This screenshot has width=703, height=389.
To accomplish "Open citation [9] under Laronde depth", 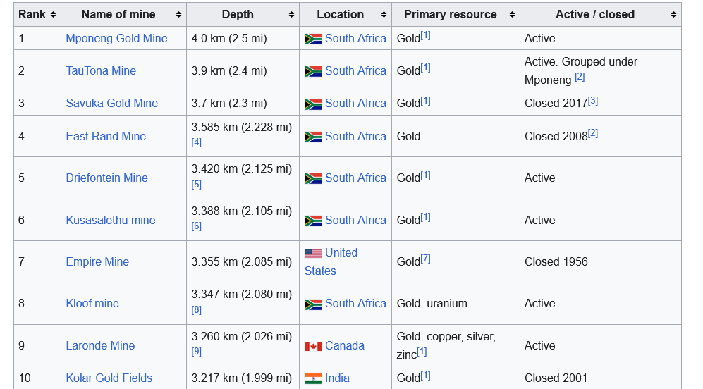I will tap(196, 352).
